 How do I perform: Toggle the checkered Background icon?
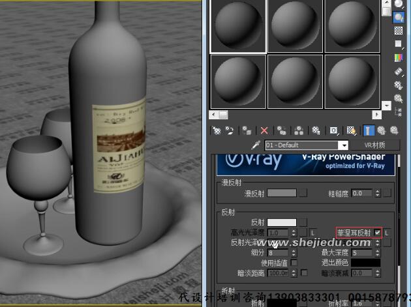[398, 30]
